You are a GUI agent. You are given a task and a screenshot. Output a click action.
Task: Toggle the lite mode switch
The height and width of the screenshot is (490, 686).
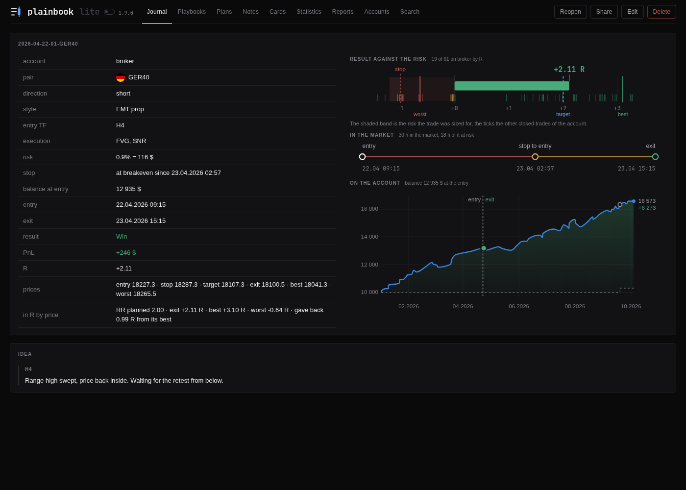[x=109, y=12]
